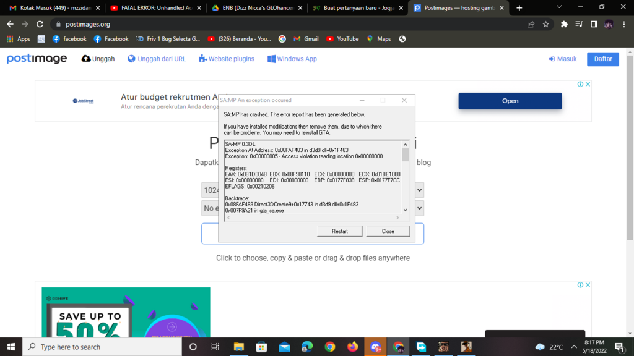This screenshot has width=634, height=356.
Task: Click the Masuk sign-in link
Action: point(562,59)
